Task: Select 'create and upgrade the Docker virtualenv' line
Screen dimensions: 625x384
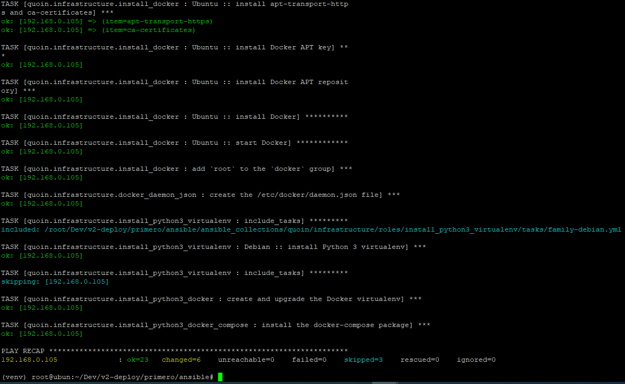Action: (211, 299)
